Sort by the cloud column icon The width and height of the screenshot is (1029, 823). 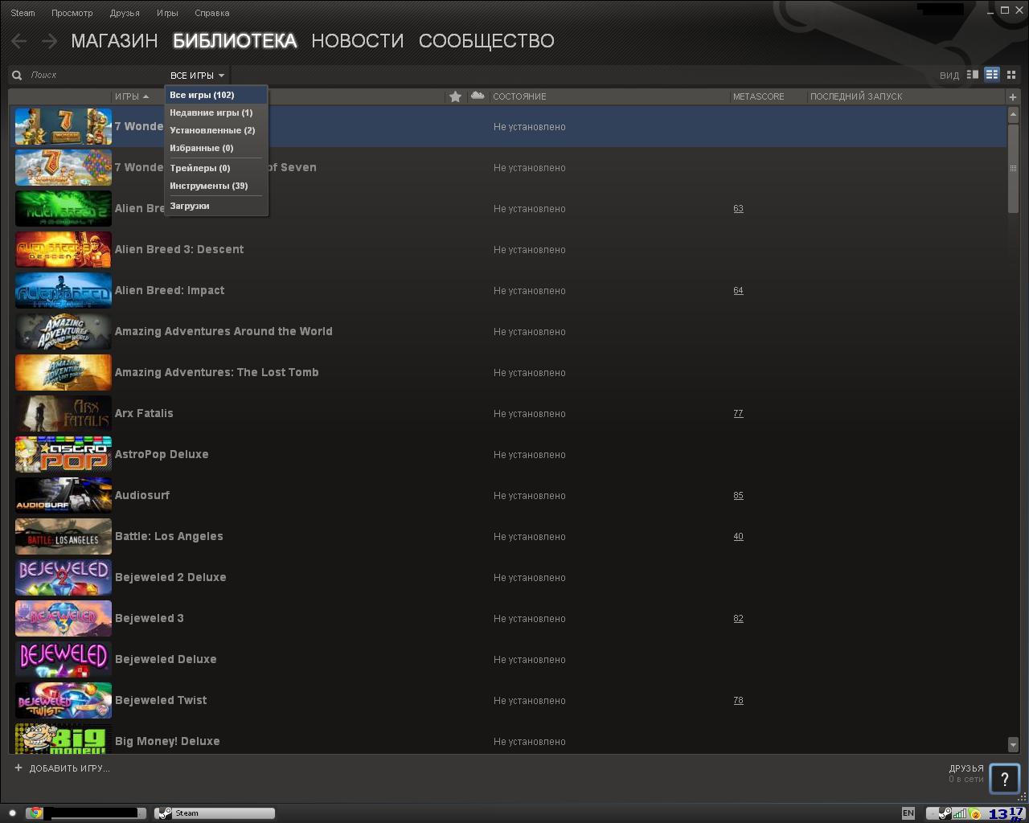tap(478, 96)
